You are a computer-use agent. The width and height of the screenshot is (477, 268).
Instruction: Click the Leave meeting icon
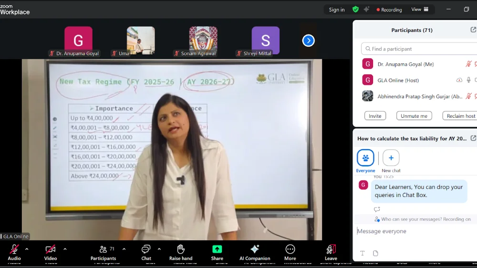point(331,249)
